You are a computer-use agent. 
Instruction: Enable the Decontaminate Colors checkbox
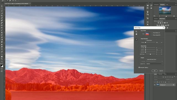(x=146, y=59)
